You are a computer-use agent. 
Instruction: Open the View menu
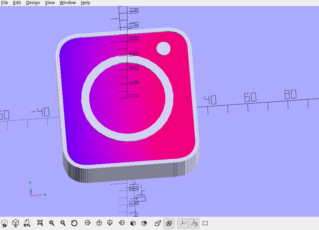click(x=50, y=3)
